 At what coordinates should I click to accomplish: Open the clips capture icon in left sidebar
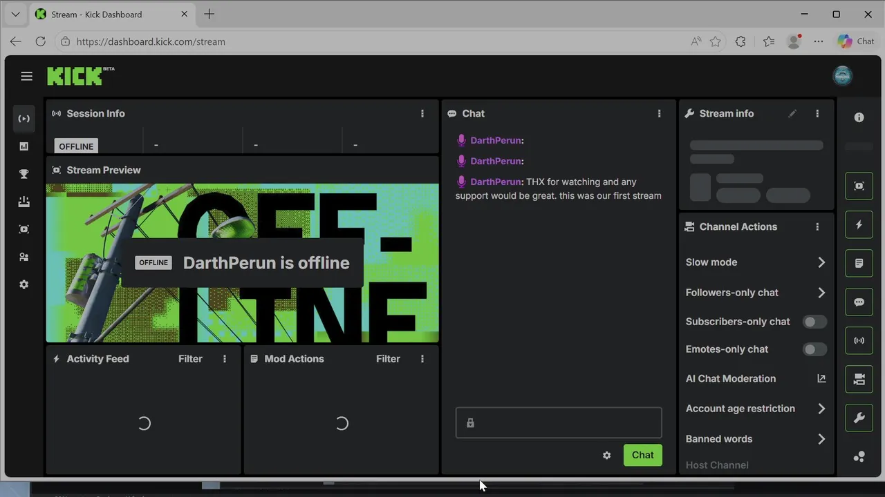point(24,229)
